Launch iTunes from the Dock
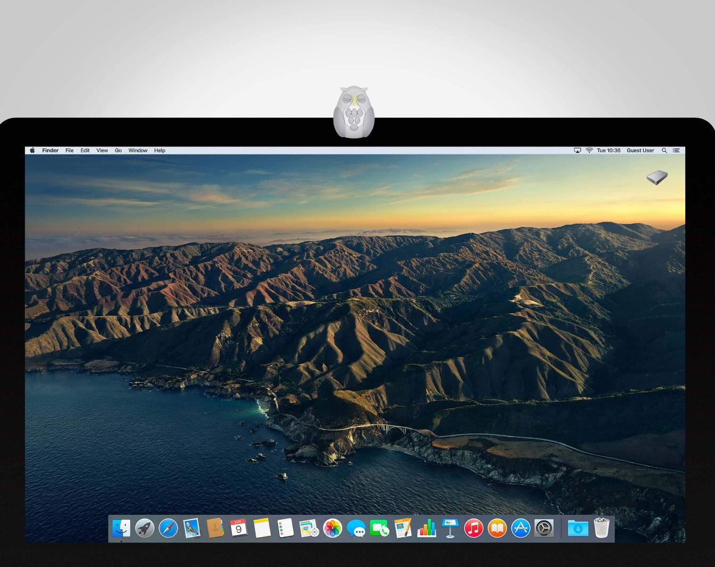This screenshot has width=715, height=567. click(x=473, y=529)
